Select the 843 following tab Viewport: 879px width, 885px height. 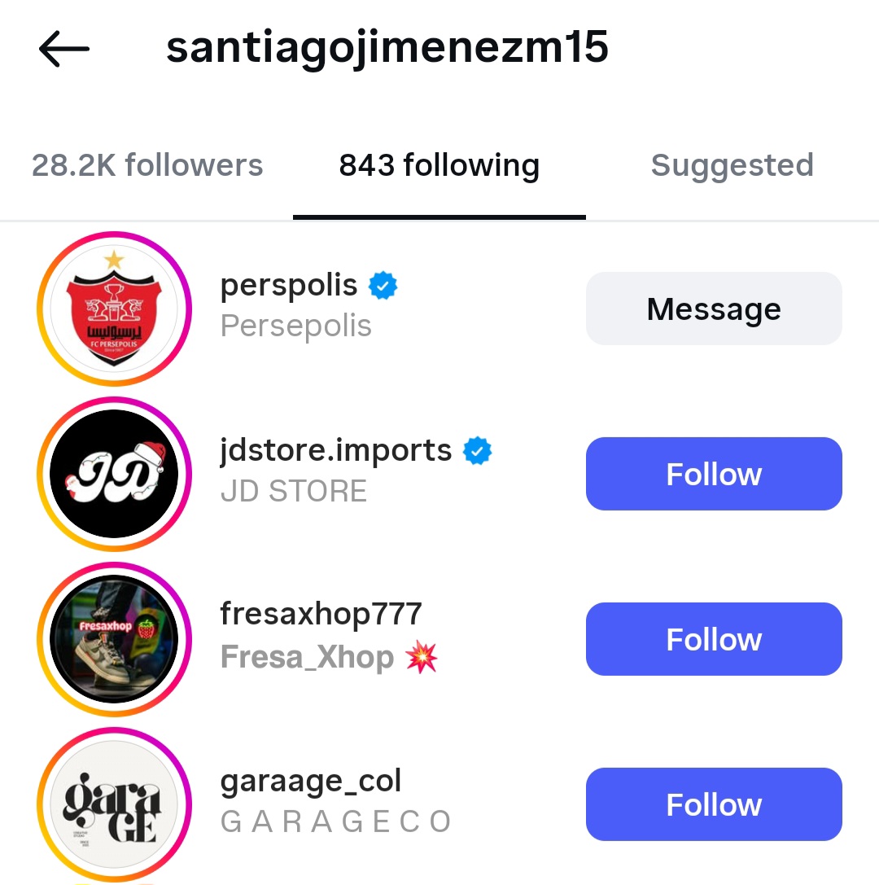coord(439,165)
